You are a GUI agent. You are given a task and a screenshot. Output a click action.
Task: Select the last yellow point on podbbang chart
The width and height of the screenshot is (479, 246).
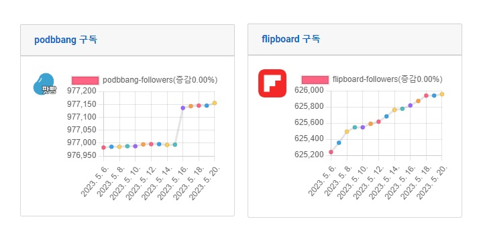[215, 103]
